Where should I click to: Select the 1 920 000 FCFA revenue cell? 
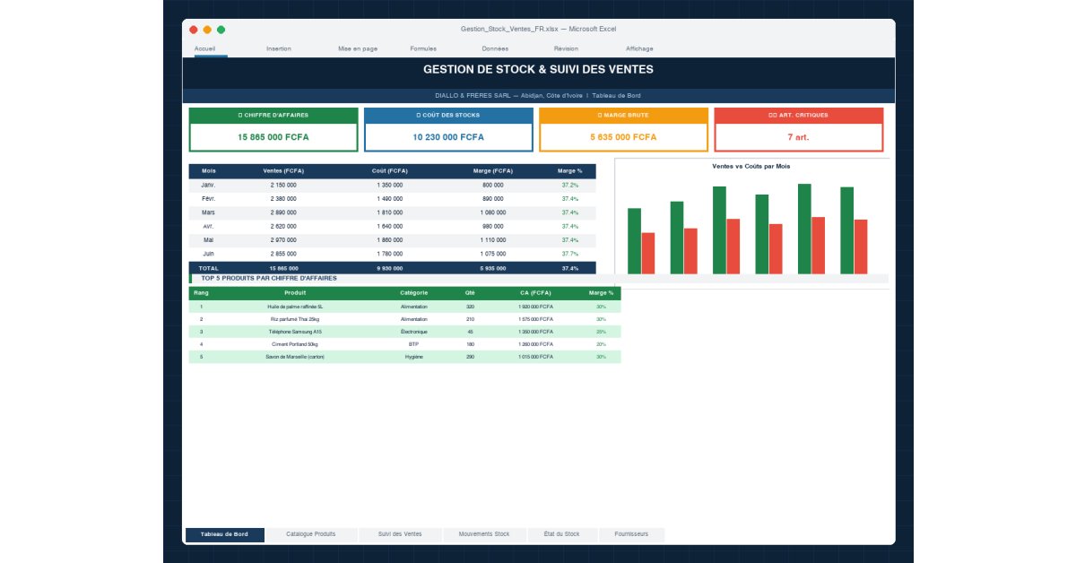click(535, 307)
